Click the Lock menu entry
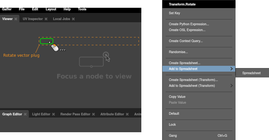269x140 pixels. (173, 124)
